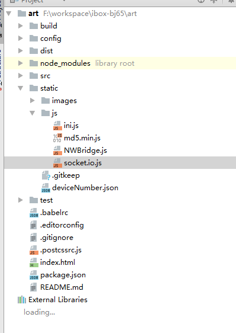Expand the node_modules folder arrow

[x=21, y=63]
